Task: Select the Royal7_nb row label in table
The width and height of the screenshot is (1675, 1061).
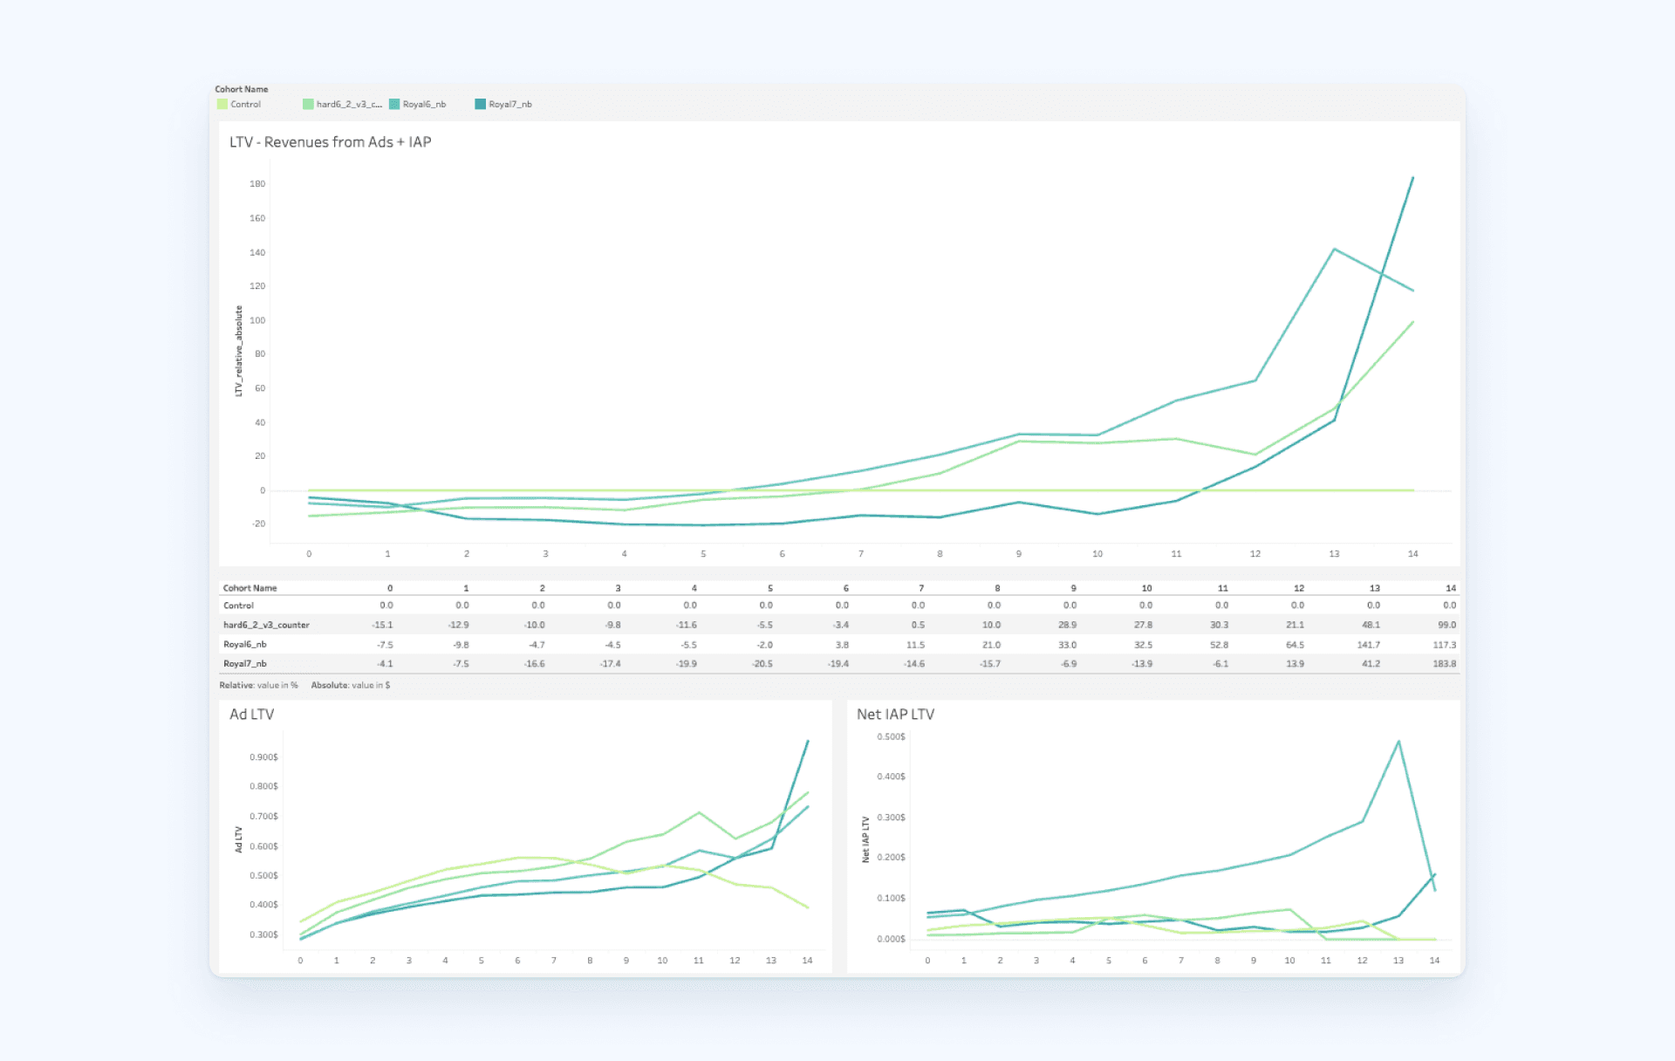Action: coord(244,664)
